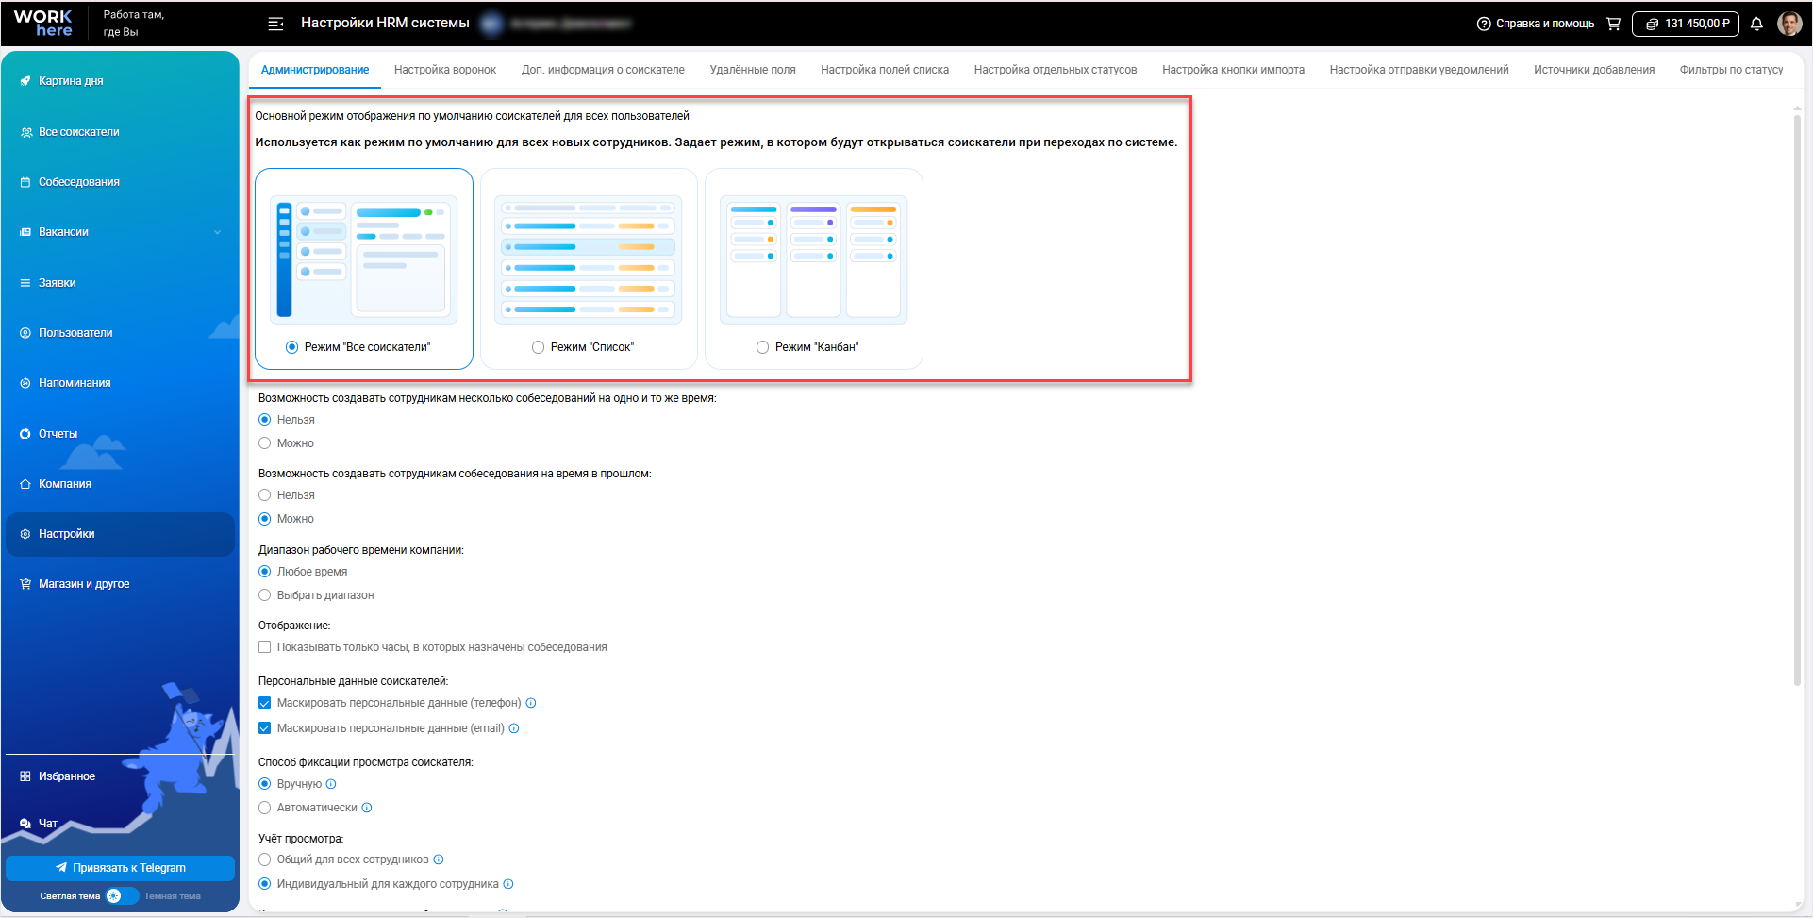The image size is (1813, 918).
Task: Select Режим "Список" radio button
Action: click(538, 347)
